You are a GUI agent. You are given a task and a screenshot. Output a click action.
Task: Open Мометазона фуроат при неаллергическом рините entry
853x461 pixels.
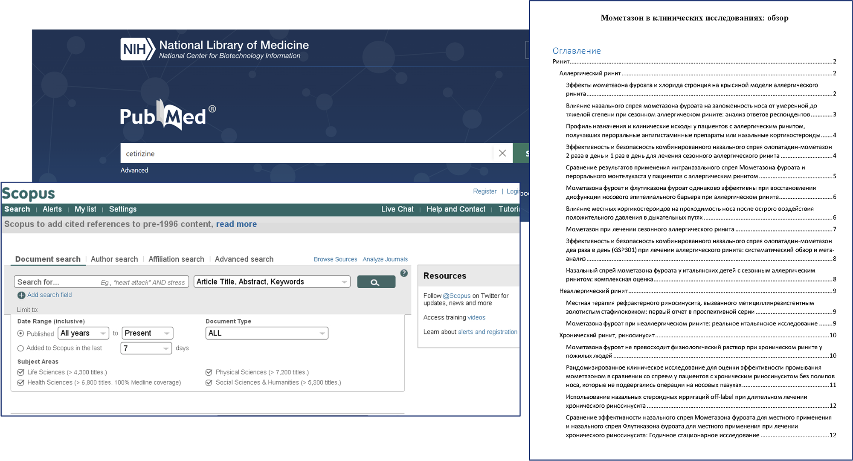click(x=701, y=324)
